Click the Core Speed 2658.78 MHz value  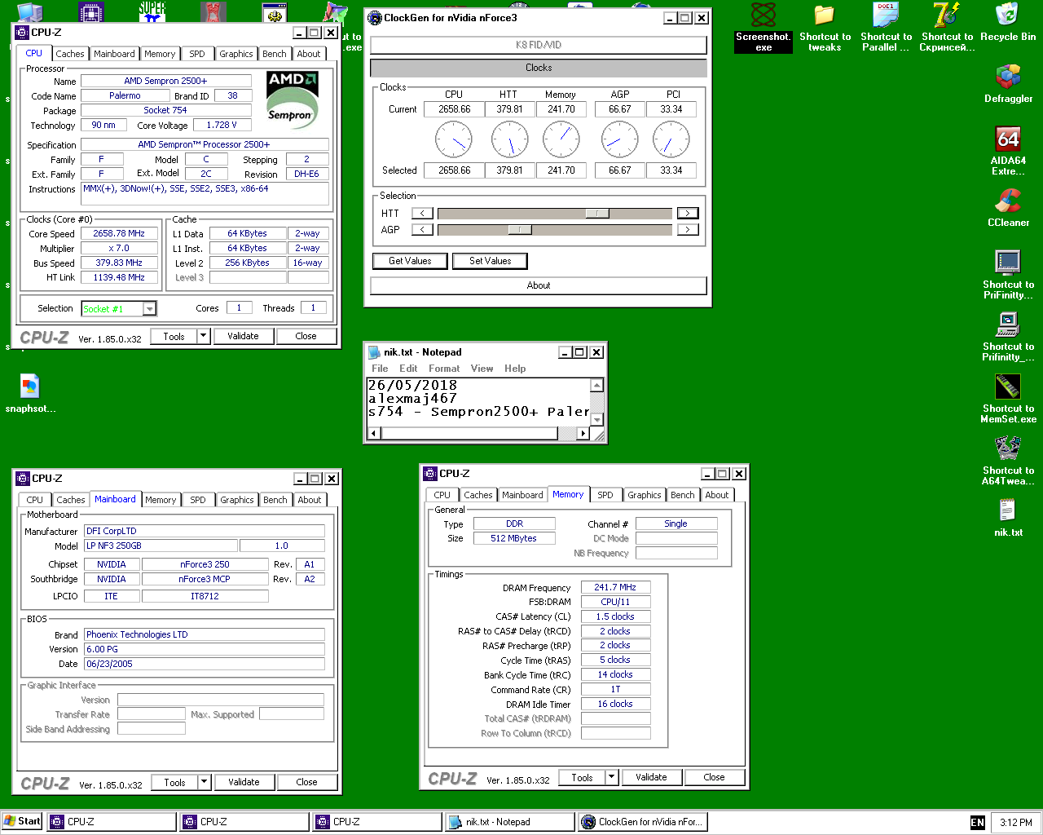pyautogui.click(x=119, y=233)
